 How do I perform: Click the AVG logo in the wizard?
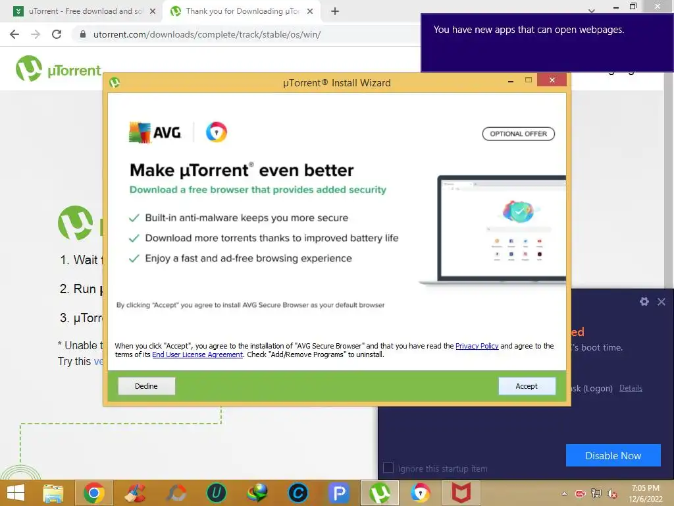[x=155, y=132]
